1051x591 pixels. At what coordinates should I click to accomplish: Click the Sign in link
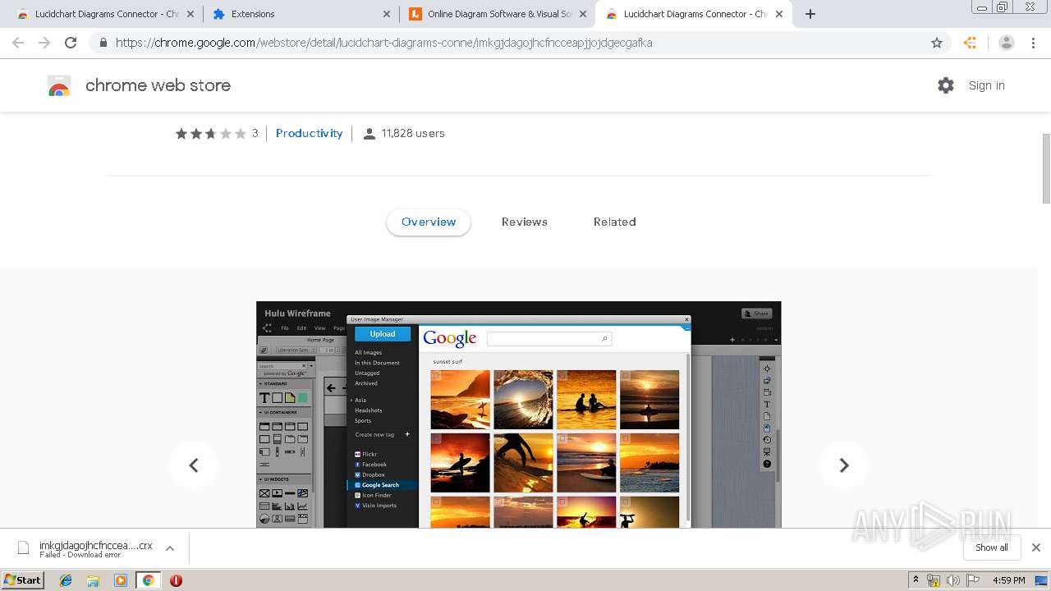click(x=986, y=85)
